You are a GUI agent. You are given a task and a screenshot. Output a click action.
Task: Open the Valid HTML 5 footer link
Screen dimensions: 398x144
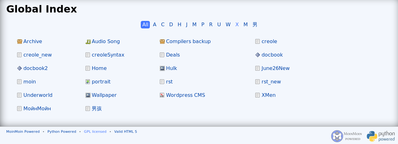[125, 132]
